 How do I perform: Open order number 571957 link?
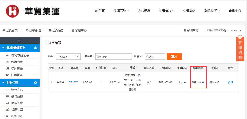[73, 82]
